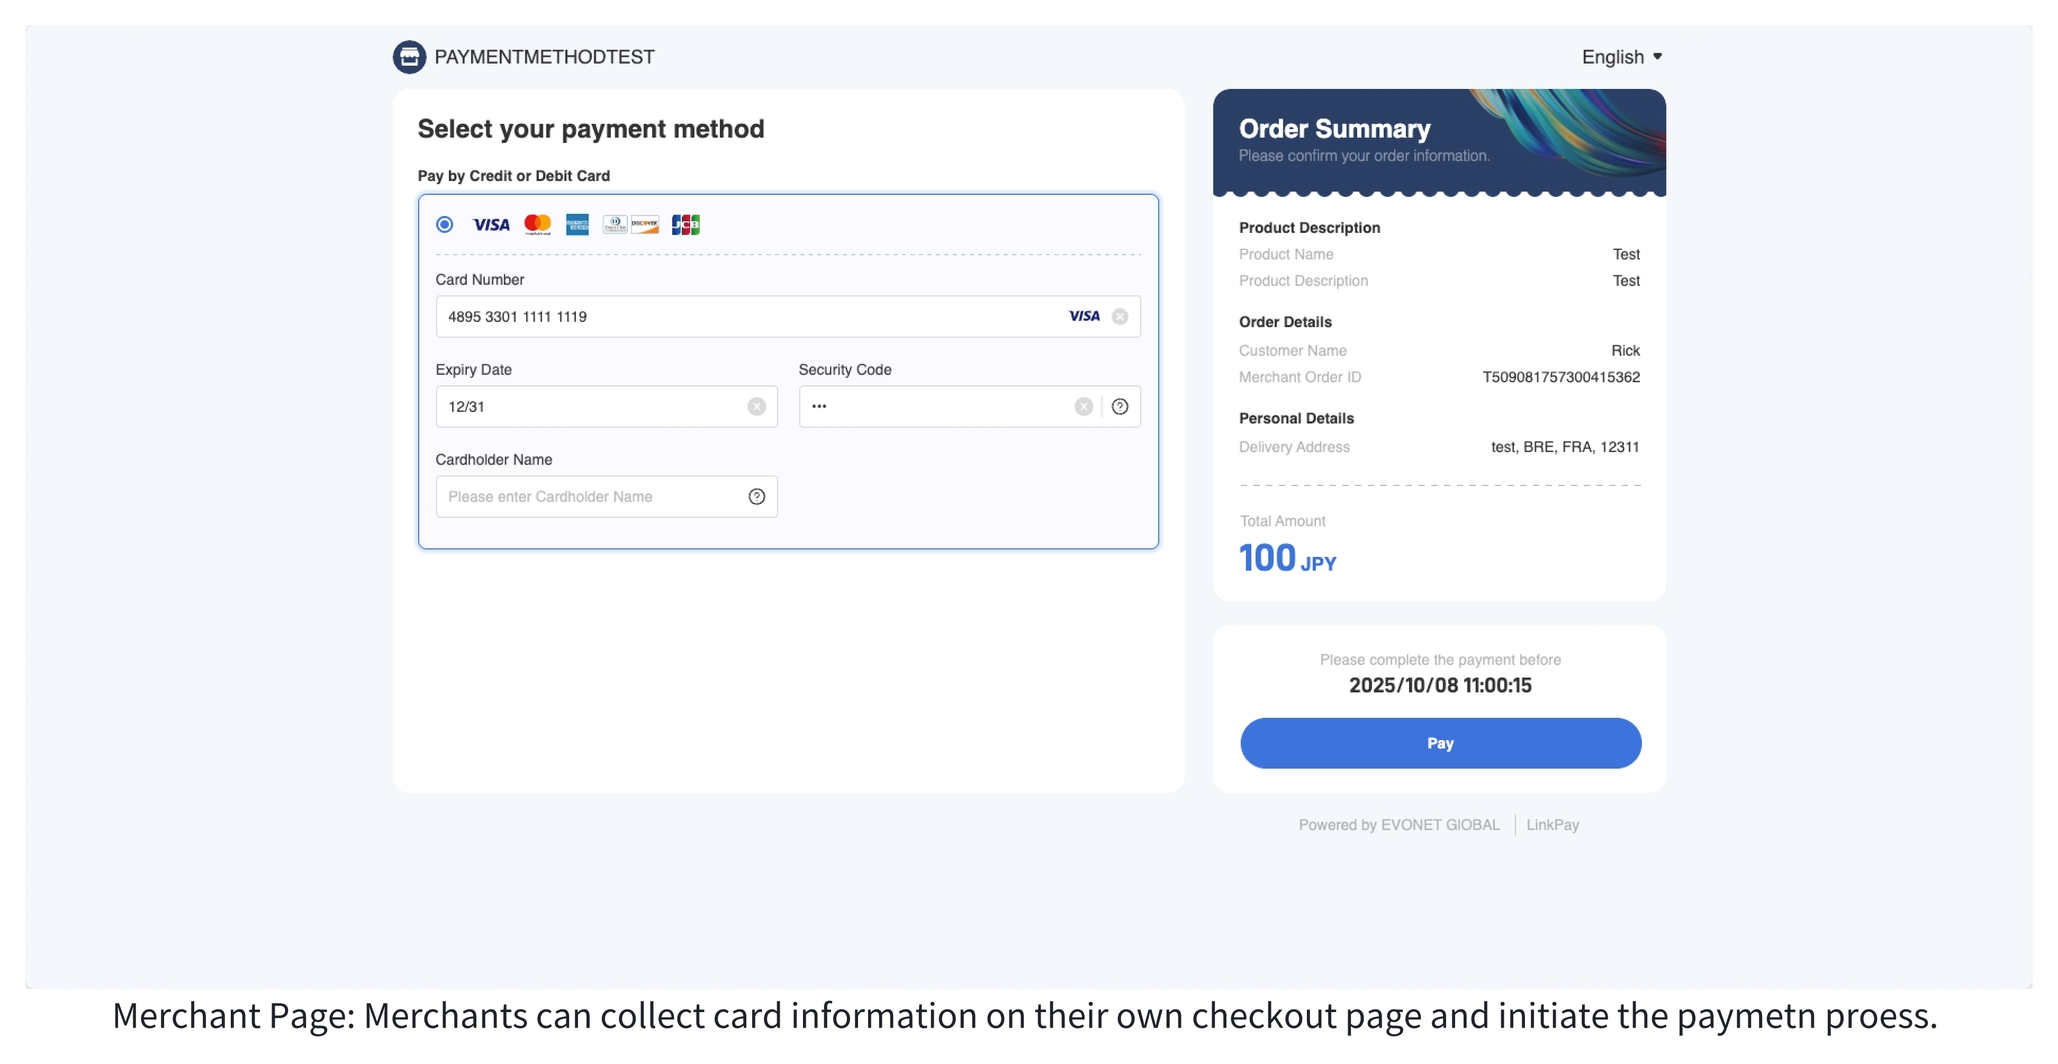Click the Cardholder Name input field

[607, 497]
